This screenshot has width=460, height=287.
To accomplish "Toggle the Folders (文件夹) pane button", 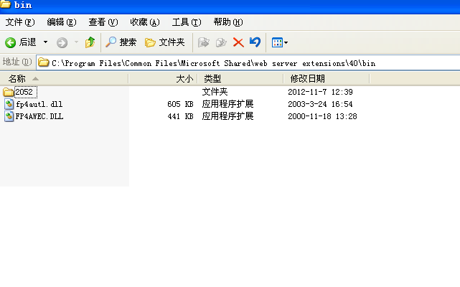I will pyautogui.click(x=164, y=42).
